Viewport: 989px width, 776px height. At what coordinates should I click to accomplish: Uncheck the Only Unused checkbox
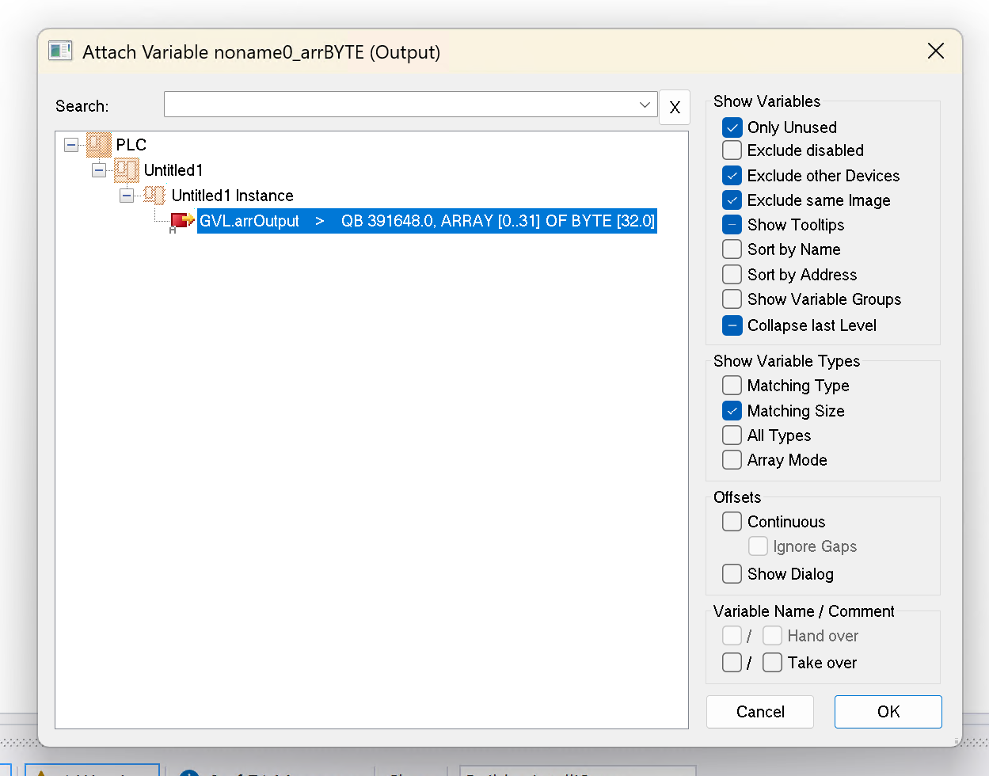click(732, 127)
